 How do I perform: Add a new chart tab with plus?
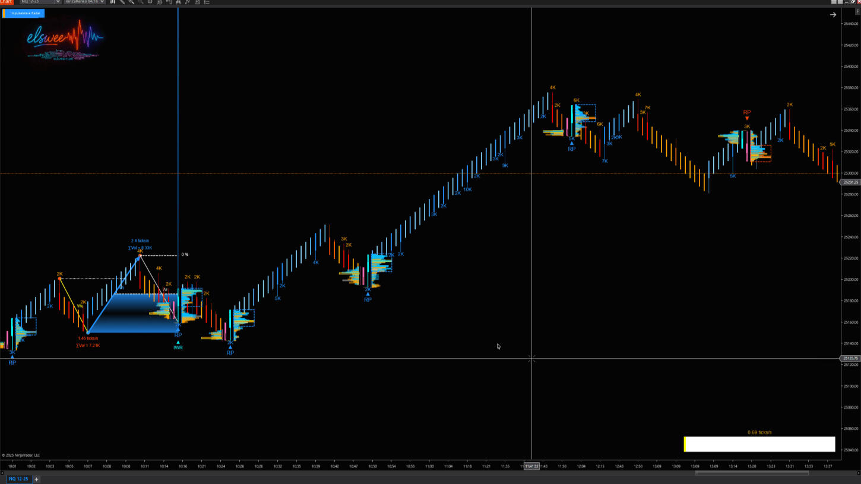point(36,479)
